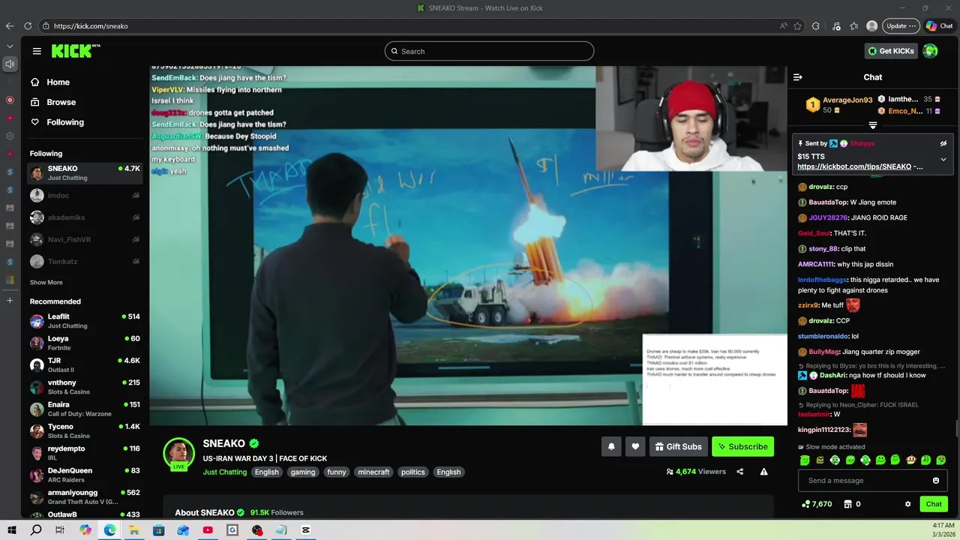Hide the pinned message with eye-slash icon
Screen dimensions: 960x540
[x=943, y=143]
